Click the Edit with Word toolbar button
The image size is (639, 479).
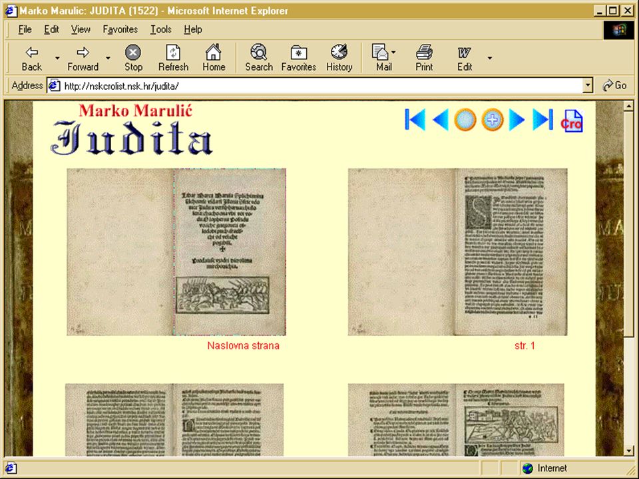click(465, 59)
